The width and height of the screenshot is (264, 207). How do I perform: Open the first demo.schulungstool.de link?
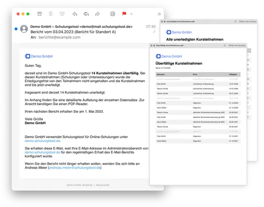click(43, 141)
